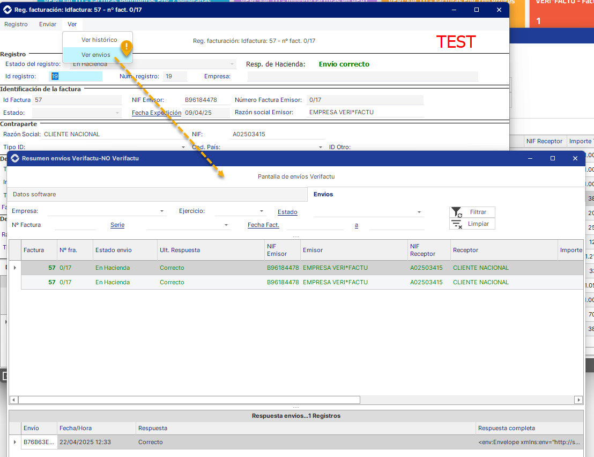Open the Ver menu
594x457 pixels.
pyautogui.click(x=72, y=24)
